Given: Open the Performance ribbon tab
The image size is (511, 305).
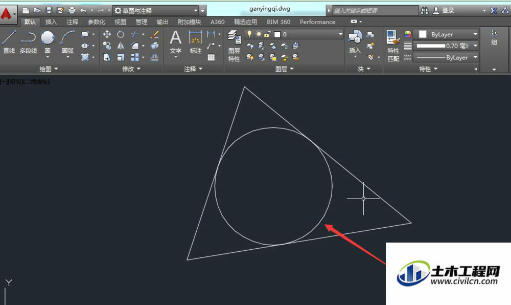Looking at the screenshot, I should tap(317, 22).
